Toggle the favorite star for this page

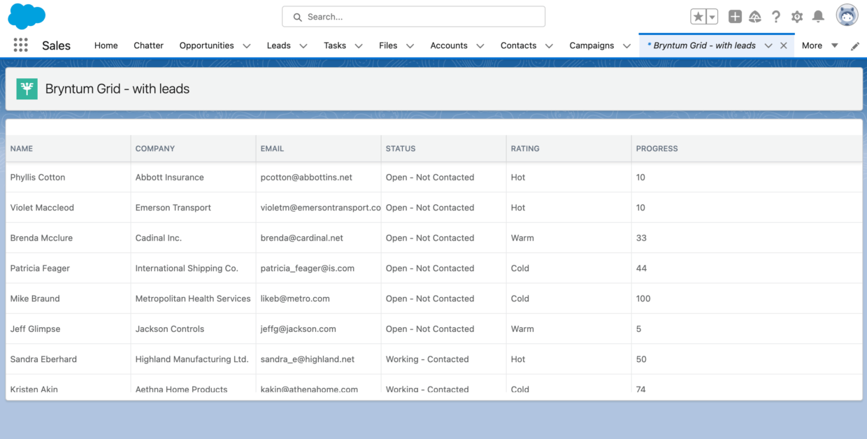697,16
